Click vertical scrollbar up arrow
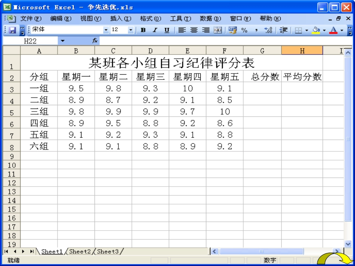The image size is (355, 266). coord(348,53)
